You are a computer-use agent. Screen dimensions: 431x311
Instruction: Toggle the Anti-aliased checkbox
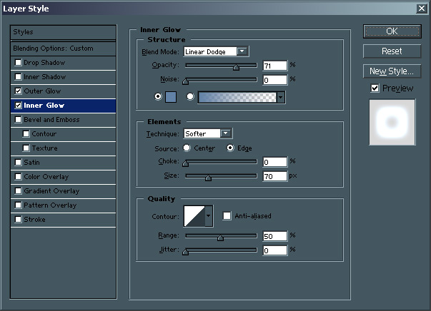point(227,216)
